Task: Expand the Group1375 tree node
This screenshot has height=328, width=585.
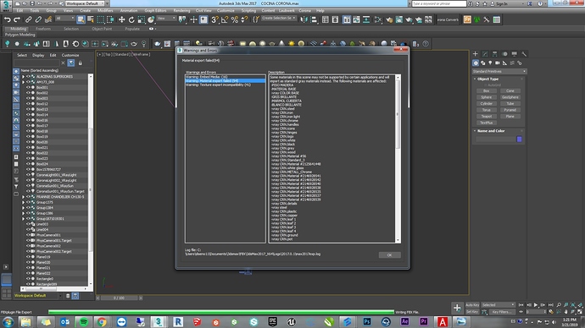Action: click(x=23, y=202)
